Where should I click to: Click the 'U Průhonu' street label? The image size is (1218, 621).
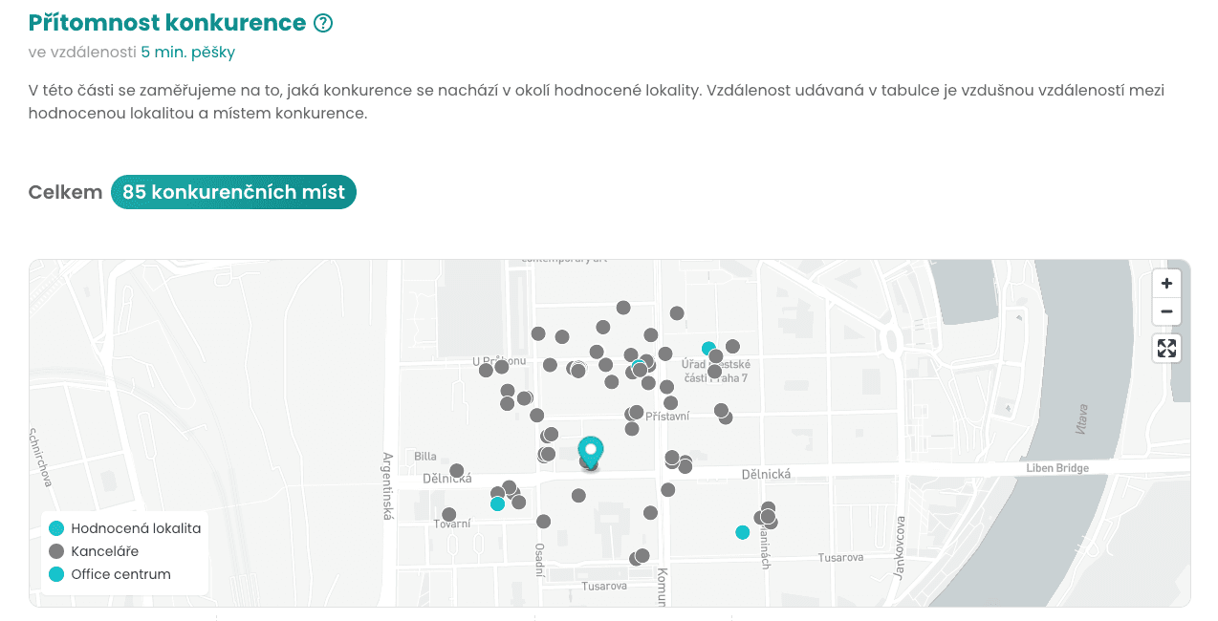pyautogui.click(x=499, y=361)
